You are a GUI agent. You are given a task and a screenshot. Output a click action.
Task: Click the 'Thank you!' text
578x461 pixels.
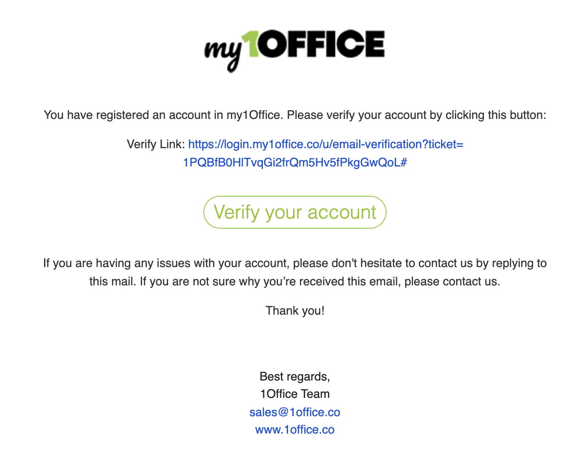(x=294, y=311)
